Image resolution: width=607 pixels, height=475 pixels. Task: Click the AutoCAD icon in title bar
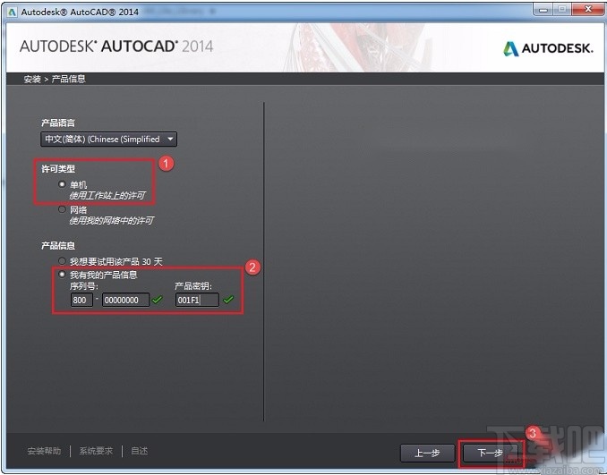[x=13, y=12]
